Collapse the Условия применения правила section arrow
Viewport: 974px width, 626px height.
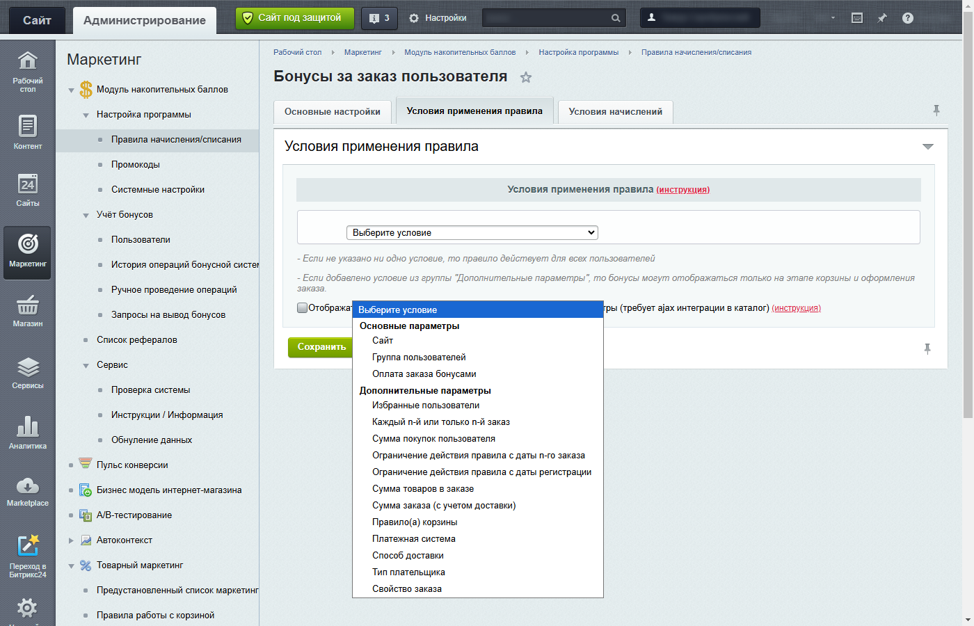[927, 147]
